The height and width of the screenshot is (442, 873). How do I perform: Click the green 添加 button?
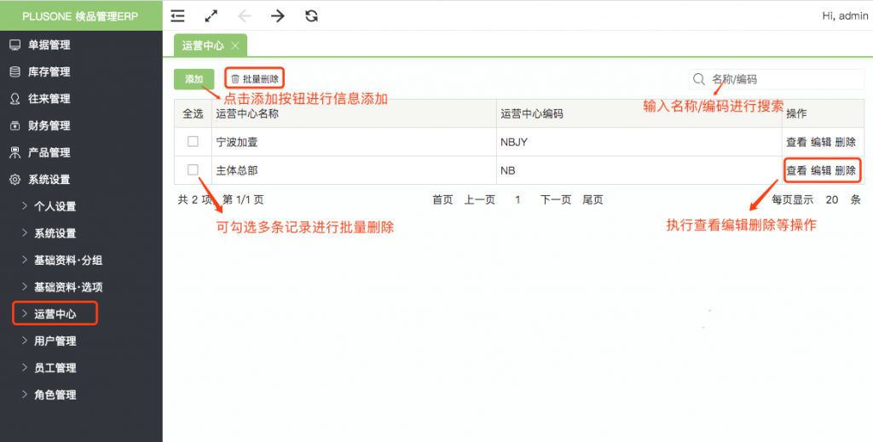(194, 79)
